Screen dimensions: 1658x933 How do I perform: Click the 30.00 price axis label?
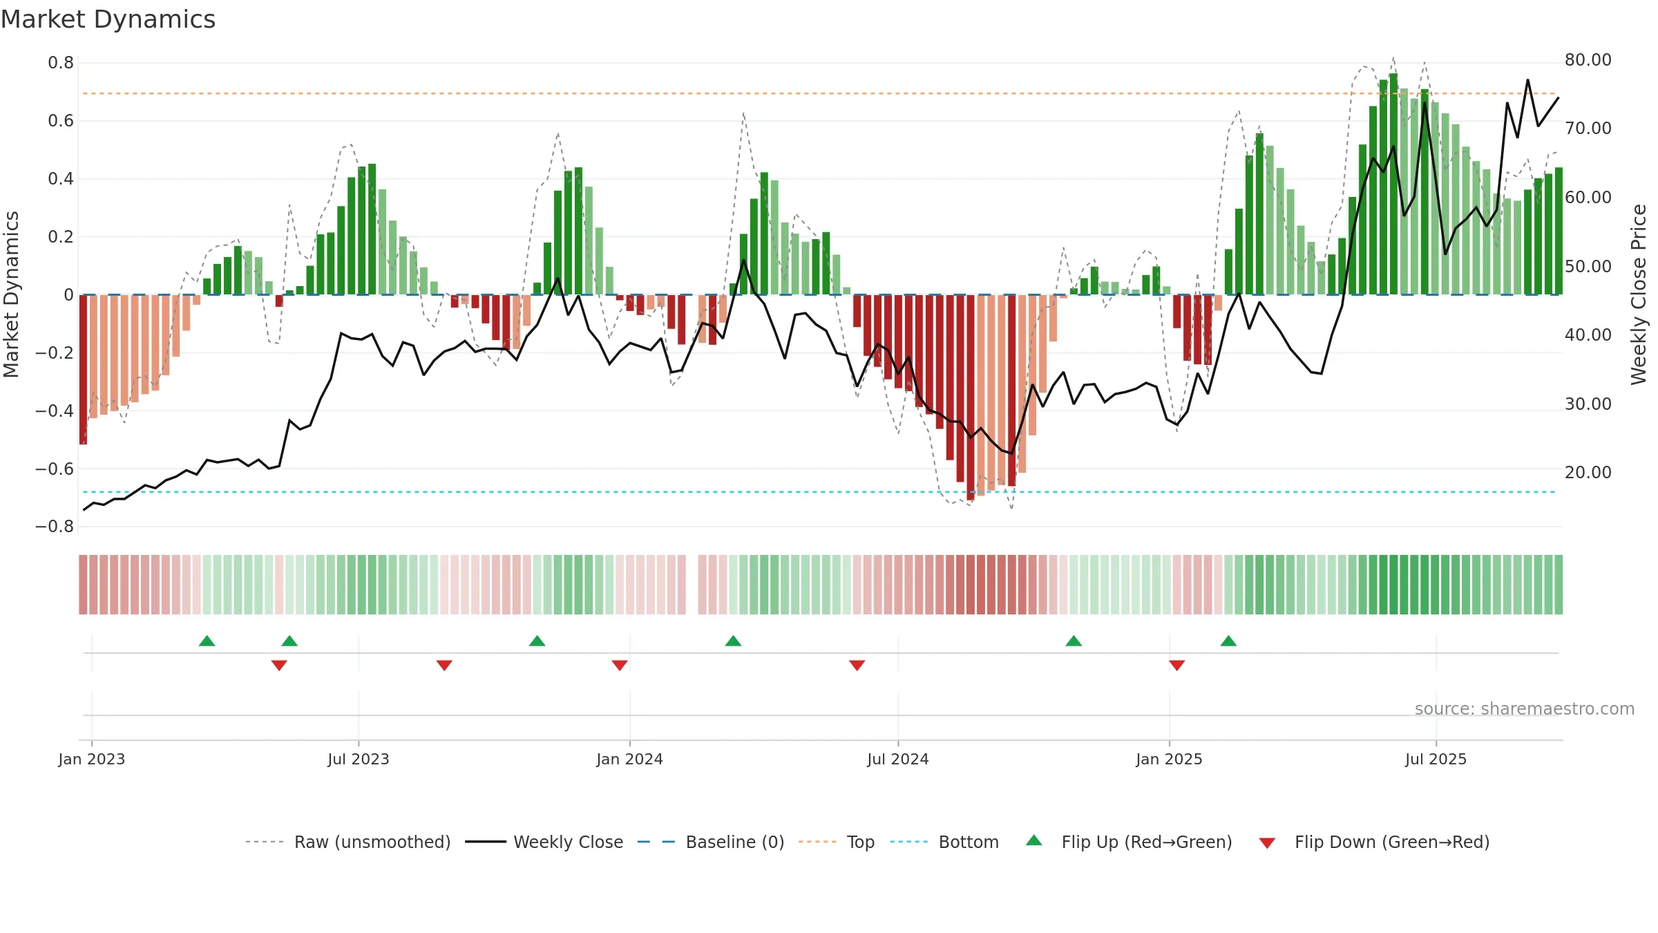coord(1588,404)
